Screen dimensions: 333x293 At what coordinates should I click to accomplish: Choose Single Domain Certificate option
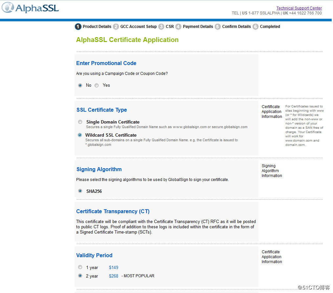(x=80, y=122)
